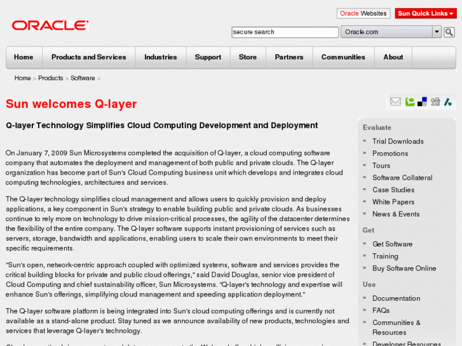Open the News & Events link
Viewport: 462px width, 346px height.
396,214
